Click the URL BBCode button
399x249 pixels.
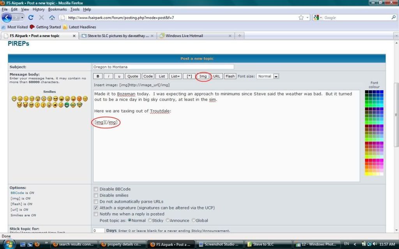(217, 76)
